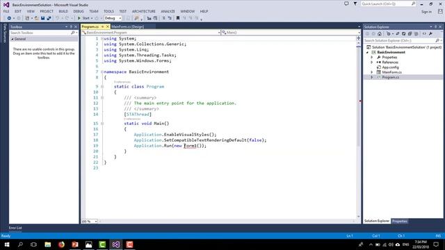Screen dimensions: 445x250
Task: Switch to the Properties tab at bottom right
Action: [400, 221]
